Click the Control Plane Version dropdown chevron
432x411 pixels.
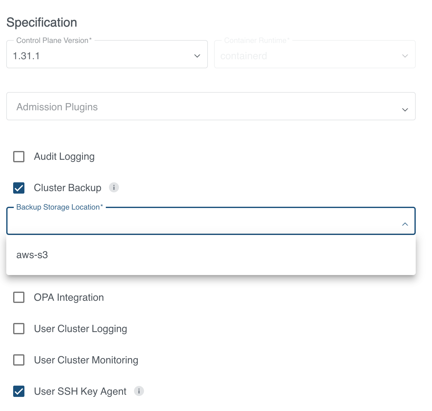pos(197,56)
